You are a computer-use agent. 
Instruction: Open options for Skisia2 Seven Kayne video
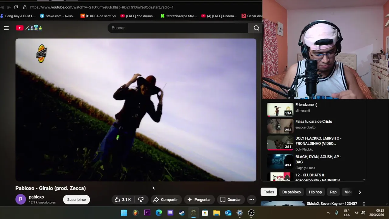(364, 204)
